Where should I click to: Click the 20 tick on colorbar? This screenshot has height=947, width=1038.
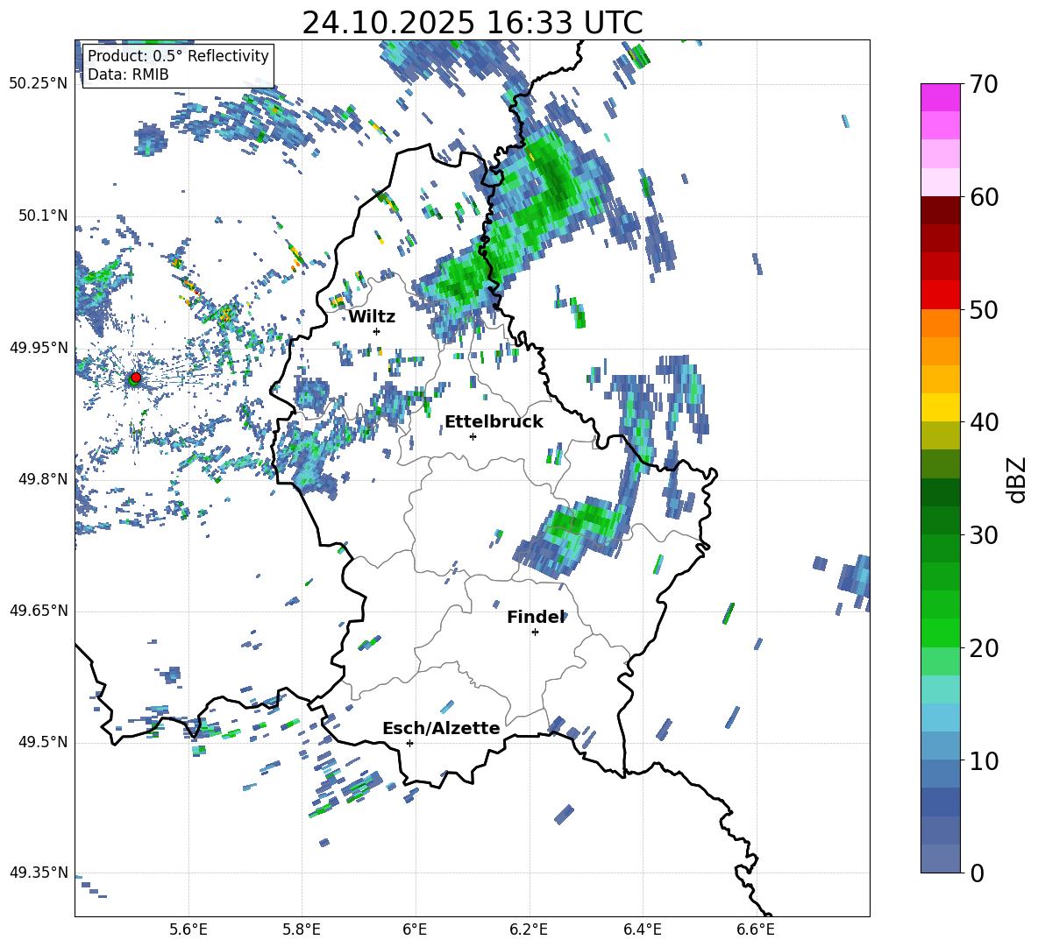click(984, 648)
